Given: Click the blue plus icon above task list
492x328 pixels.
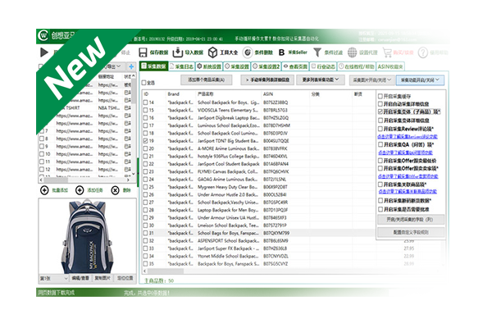Looking at the screenshot, I should pyautogui.click(x=131, y=66).
